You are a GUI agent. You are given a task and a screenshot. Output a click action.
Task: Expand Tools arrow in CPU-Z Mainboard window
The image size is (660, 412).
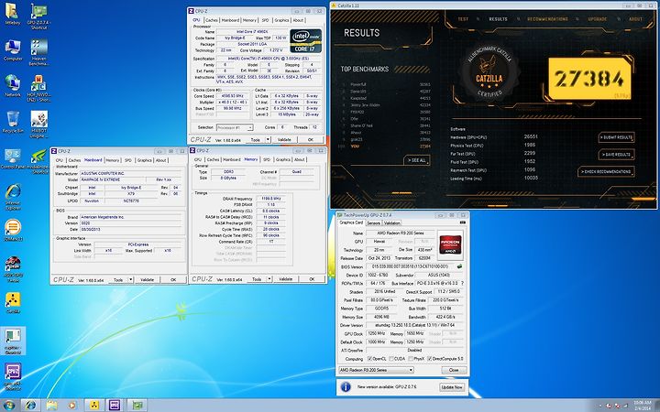coord(130,279)
